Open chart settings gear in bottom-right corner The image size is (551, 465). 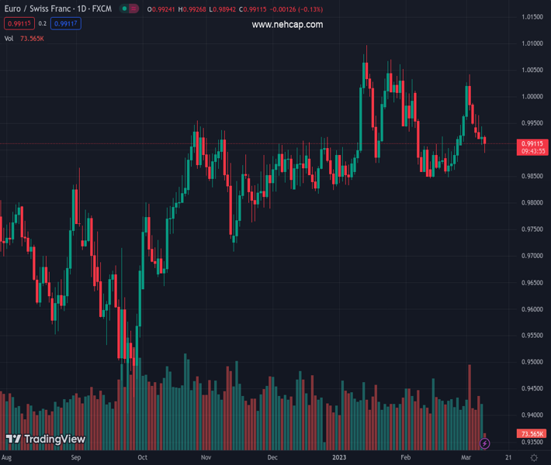532,458
